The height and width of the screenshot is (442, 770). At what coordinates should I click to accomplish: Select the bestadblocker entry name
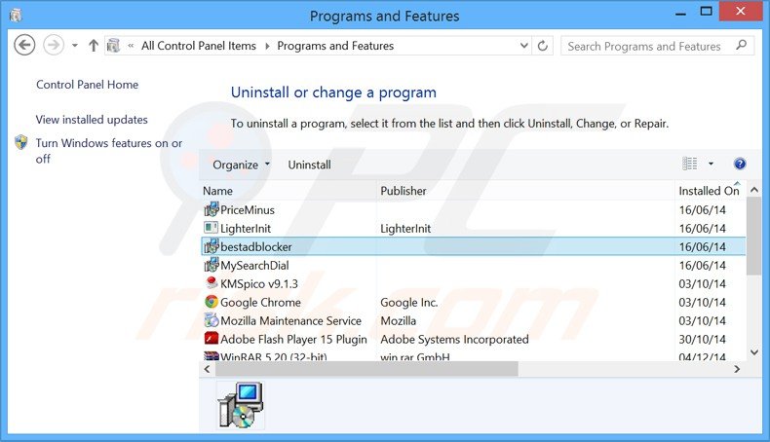pos(255,246)
